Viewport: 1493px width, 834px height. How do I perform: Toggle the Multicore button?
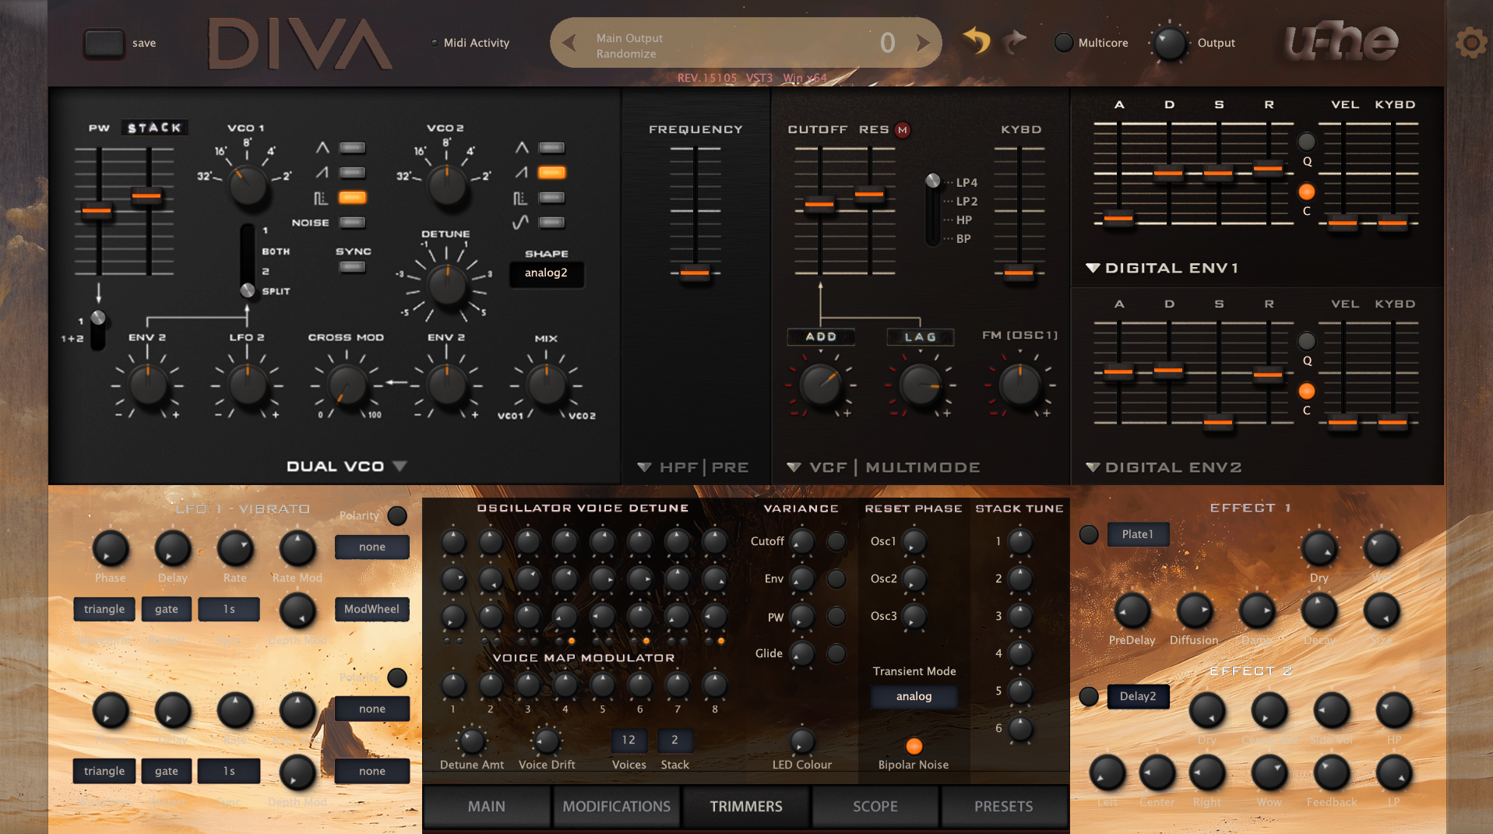tap(1063, 43)
